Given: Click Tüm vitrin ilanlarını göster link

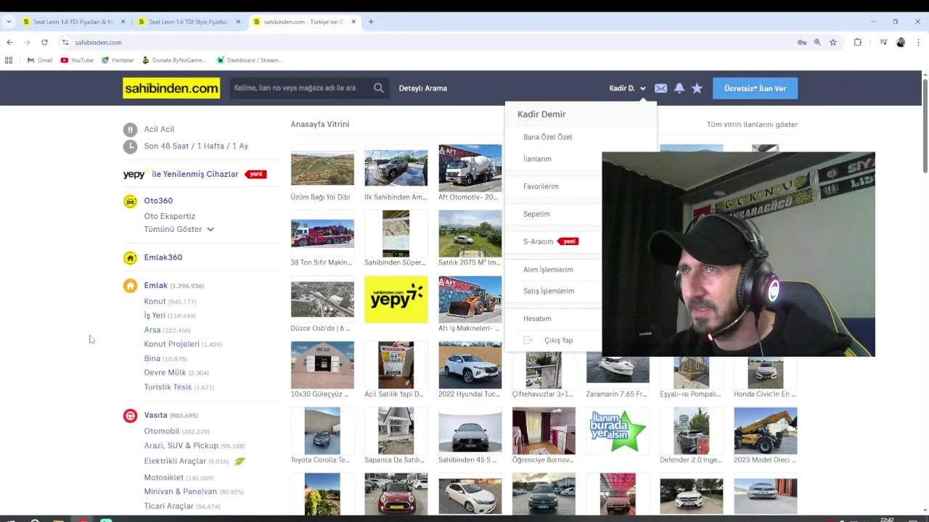Looking at the screenshot, I should tap(752, 125).
